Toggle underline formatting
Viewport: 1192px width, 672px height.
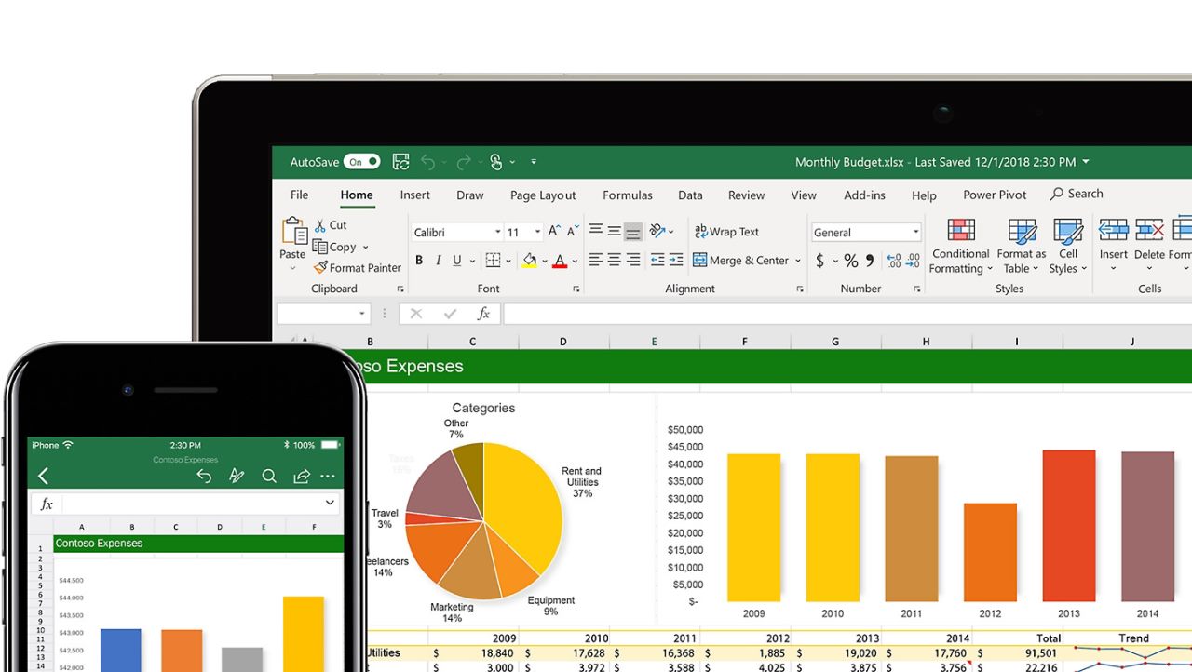click(456, 260)
